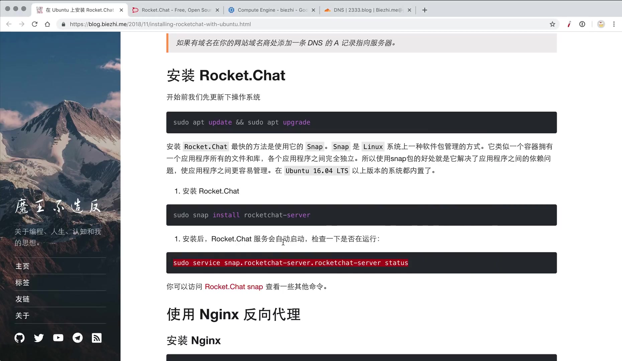This screenshot has width=622, height=361.
Task: Open the 关于 sidebar menu item
Action: pyautogui.click(x=22, y=315)
